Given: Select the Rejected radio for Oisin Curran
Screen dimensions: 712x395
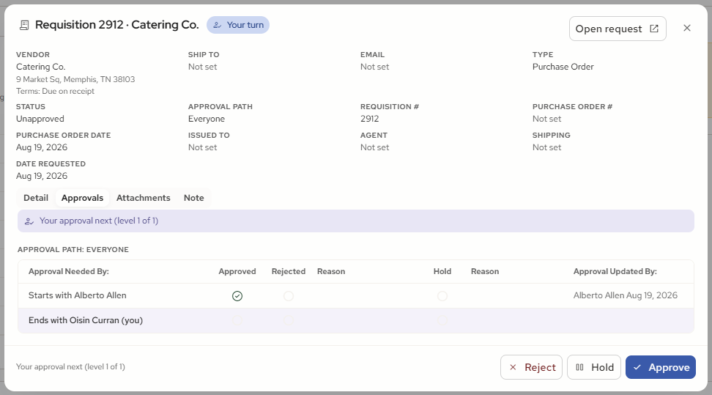Looking at the screenshot, I should [x=289, y=320].
